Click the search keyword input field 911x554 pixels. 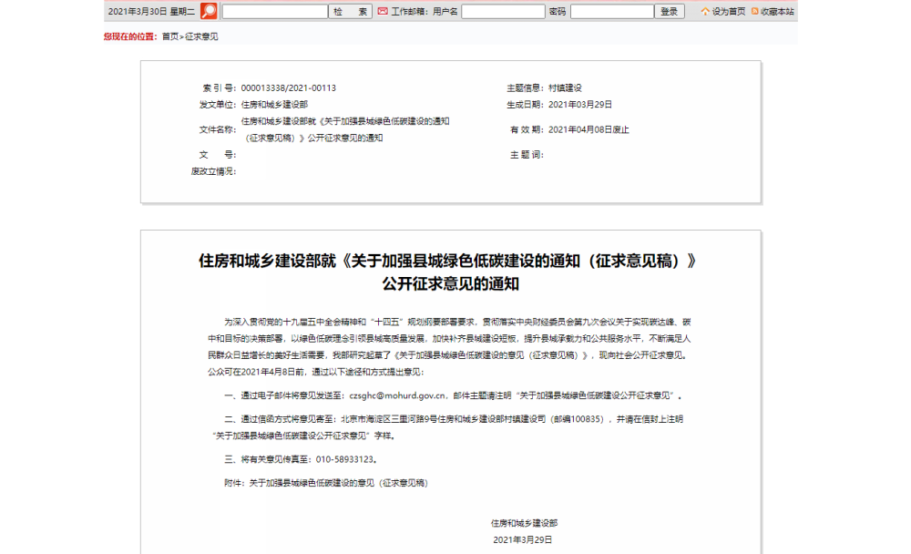pos(274,12)
